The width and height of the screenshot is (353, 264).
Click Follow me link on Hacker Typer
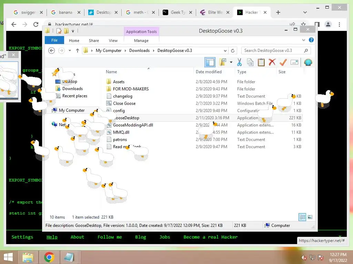click(110, 237)
